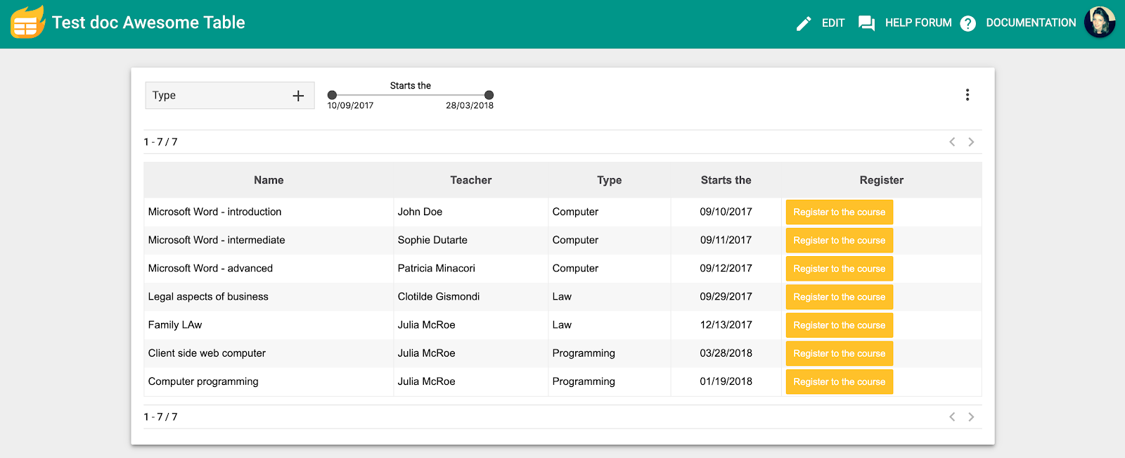Click the date 09/10/2017

726,212
